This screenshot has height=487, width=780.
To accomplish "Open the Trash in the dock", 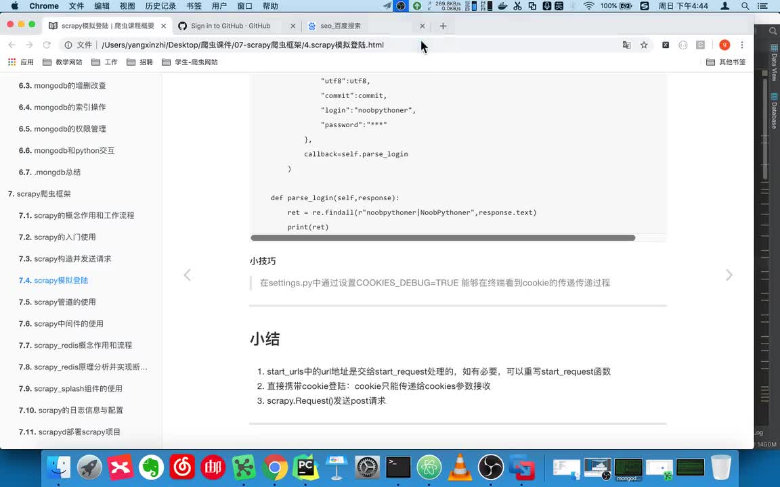I will pos(721,467).
